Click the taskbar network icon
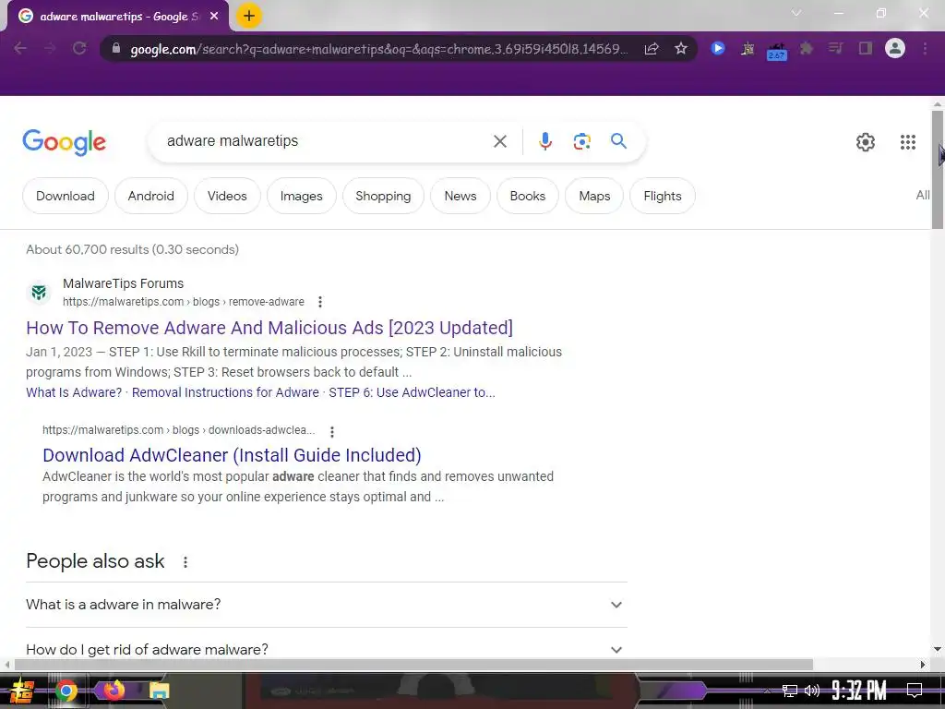The width and height of the screenshot is (945, 709). pos(790,691)
